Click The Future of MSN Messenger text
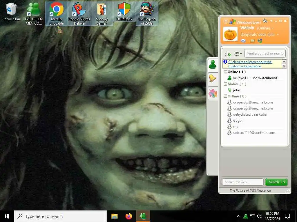 point(251,190)
